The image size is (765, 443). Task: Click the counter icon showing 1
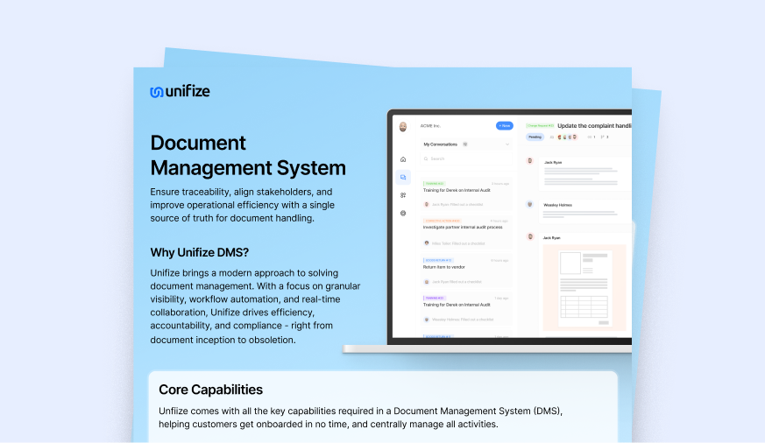click(591, 137)
